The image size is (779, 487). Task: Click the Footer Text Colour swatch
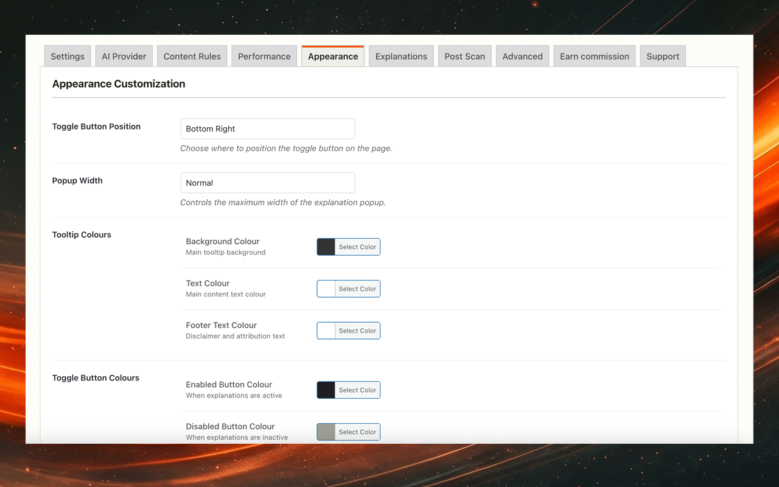pos(326,331)
